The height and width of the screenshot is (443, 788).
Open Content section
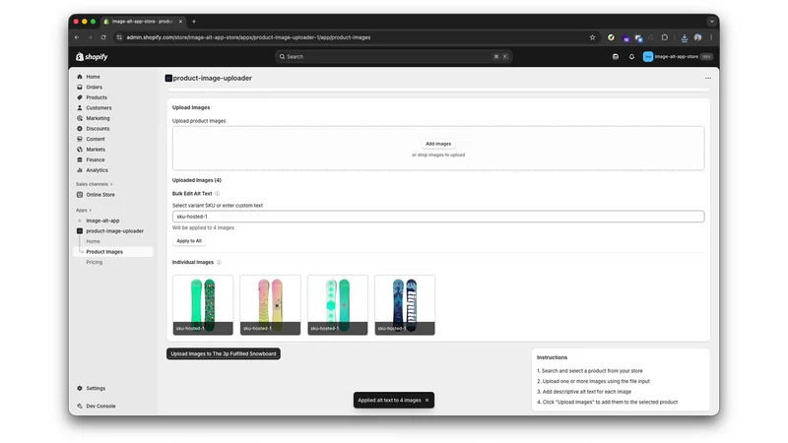(96, 139)
